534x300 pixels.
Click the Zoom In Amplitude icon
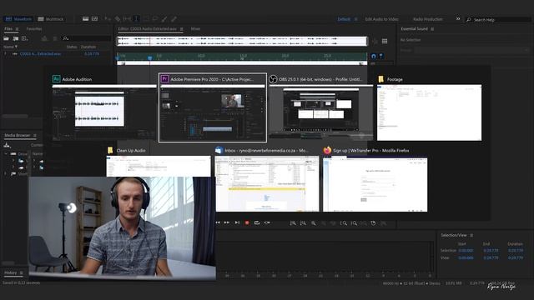(293, 223)
